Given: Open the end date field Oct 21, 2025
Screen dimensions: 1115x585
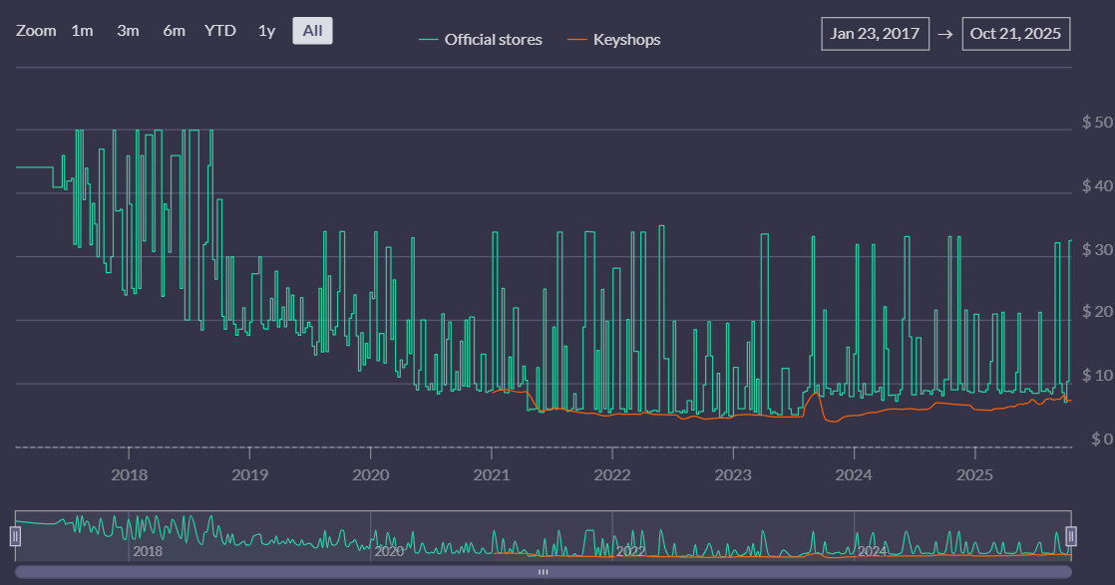Looking at the screenshot, I should pos(1016,33).
